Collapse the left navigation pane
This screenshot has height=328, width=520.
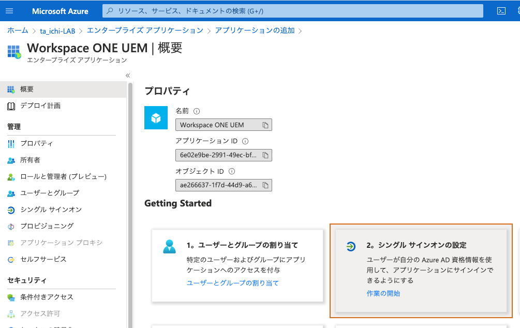127,75
